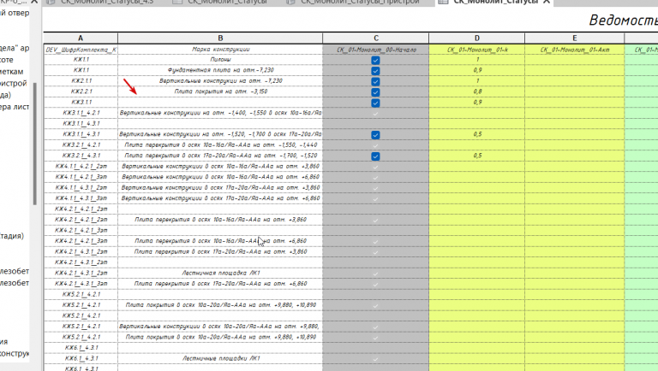Uncheck the box in row КЖ3.2.1_4.3.1
Viewport: 658px width, 371px height.
pyautogui.click(x=375, y=156)
